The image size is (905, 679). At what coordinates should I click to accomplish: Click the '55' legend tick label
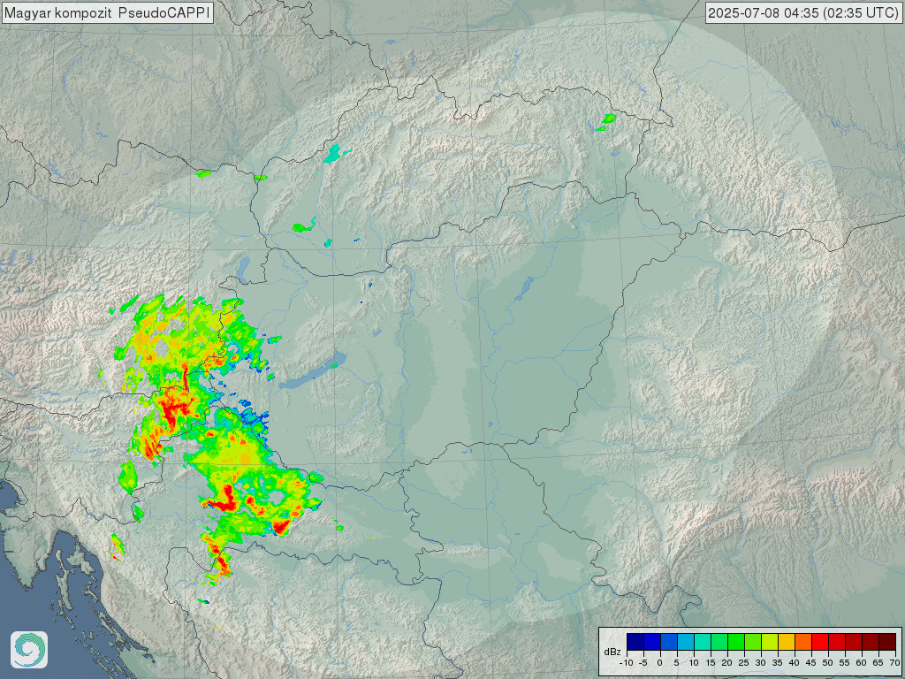click(x=844, y=663)
